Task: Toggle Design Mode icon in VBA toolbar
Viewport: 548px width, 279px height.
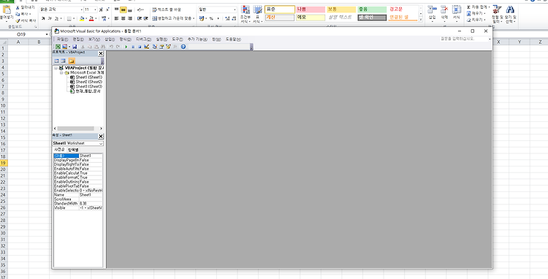Action: tap(146, 47)
